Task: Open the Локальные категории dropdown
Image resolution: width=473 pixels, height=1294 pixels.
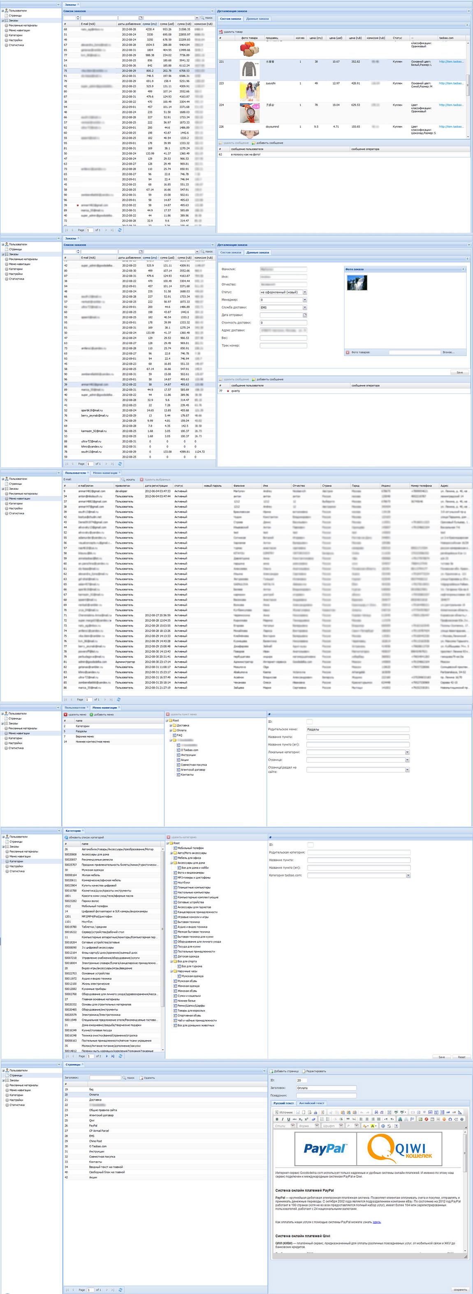Action: (x=407, y=752)
